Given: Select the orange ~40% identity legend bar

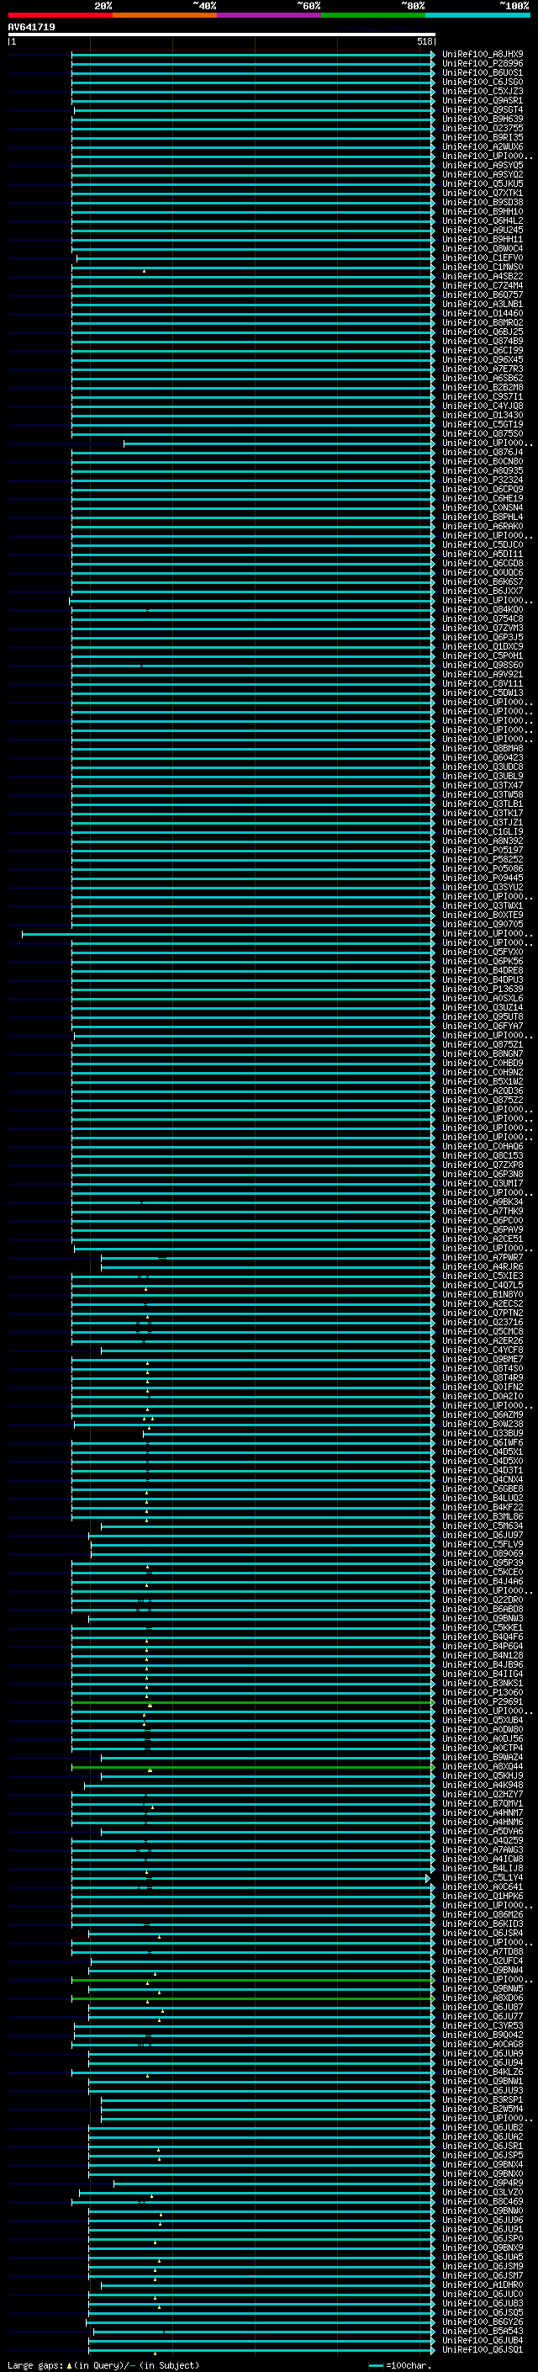Looking at the screenshot, I should pyautogui.click(x=165, y=15).
